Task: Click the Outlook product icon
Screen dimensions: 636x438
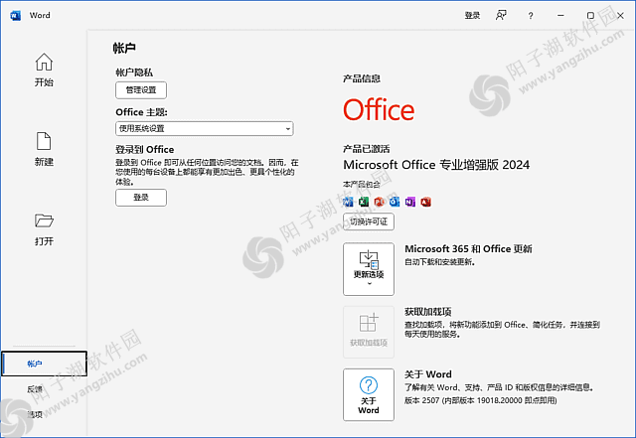Action: coord(395,202)
